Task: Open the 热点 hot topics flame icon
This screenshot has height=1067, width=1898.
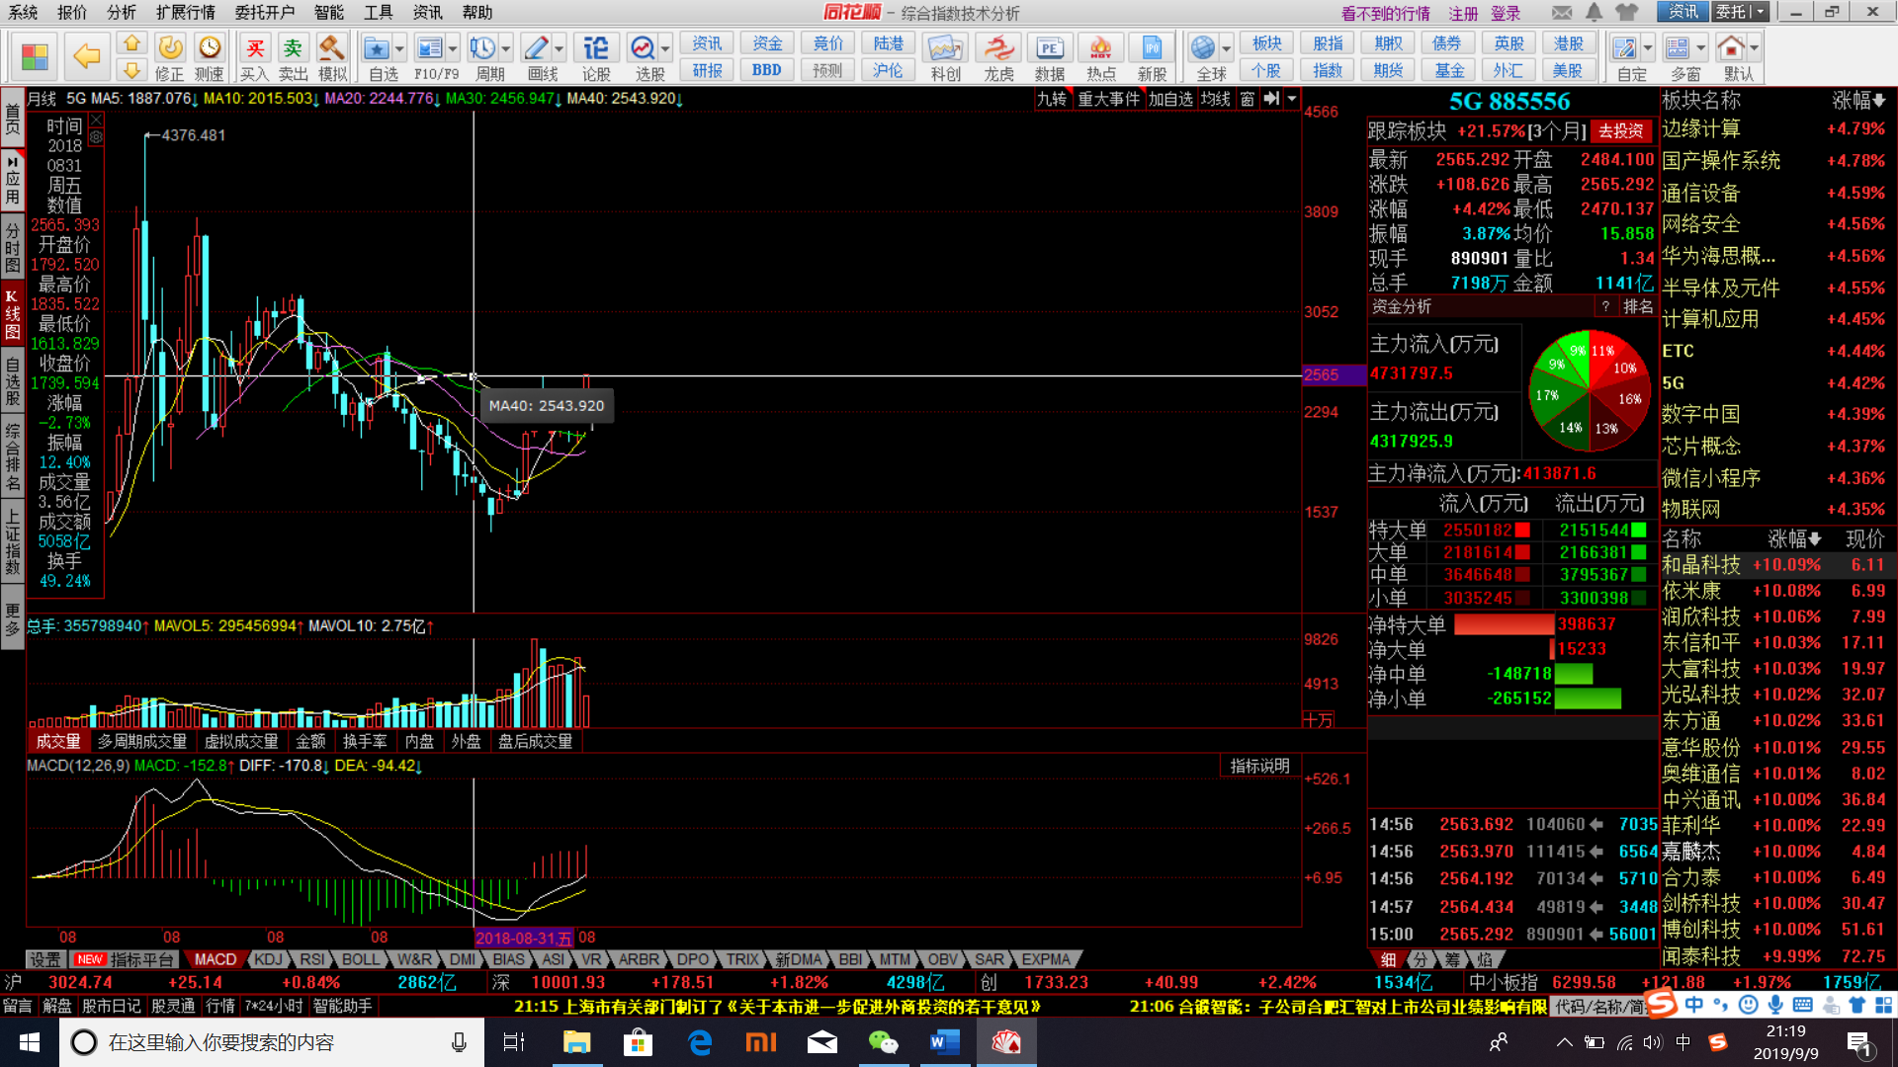Action: pos(1101,57)
